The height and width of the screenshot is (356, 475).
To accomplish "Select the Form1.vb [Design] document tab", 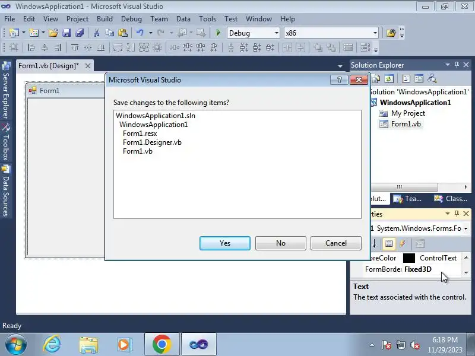I will tap(49, 66).
